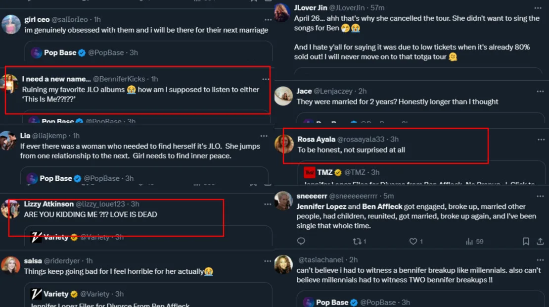Expand more menu on JLover Jin's tweet
The image size is (549, 307).
pyautogui.click(x=538, y=8)
